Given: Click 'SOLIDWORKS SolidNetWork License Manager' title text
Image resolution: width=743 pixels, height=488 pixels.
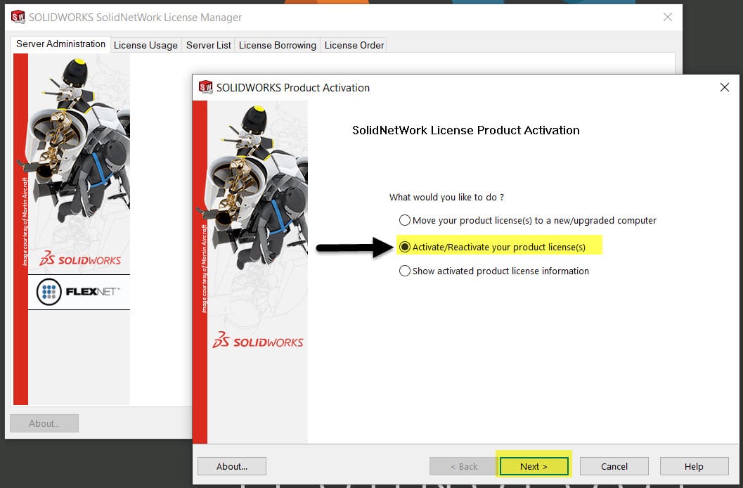Looking at the screenshot, I should click(135, 18).
